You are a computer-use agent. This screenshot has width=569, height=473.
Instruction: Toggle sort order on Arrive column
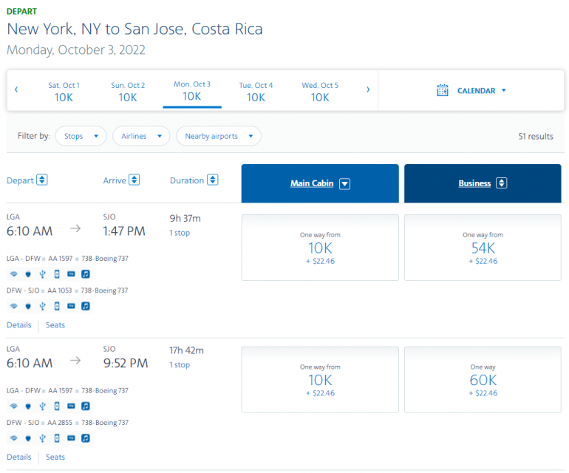134,180
